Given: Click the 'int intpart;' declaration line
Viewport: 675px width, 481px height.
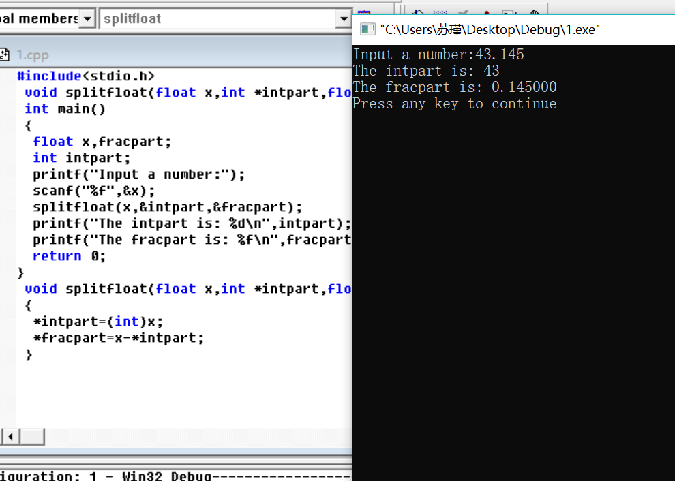Looking at the screenshot, I should click(x=81, y=158).
